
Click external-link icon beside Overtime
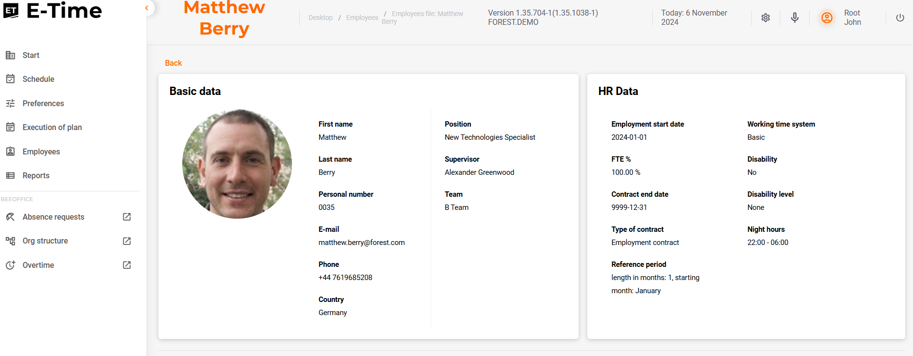[127, 265]
